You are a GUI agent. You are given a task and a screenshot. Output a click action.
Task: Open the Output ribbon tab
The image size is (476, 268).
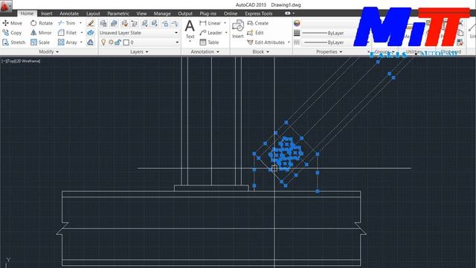(x=185, y=13)
